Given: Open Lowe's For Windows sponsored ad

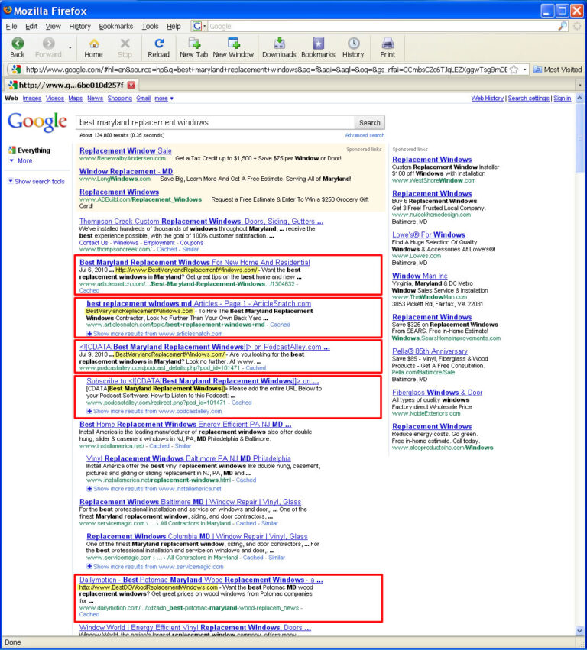Looking at the screenshot, I should 429,234.
